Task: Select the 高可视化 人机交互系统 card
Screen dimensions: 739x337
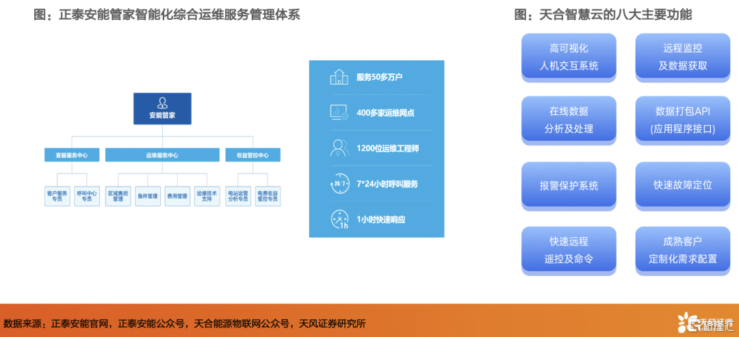Action: point(569,57)
